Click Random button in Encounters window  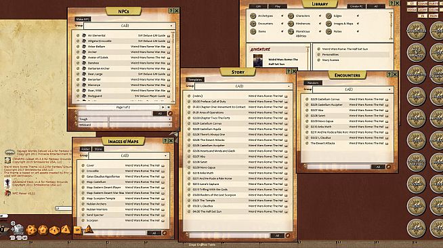click(x=312, y=83)
